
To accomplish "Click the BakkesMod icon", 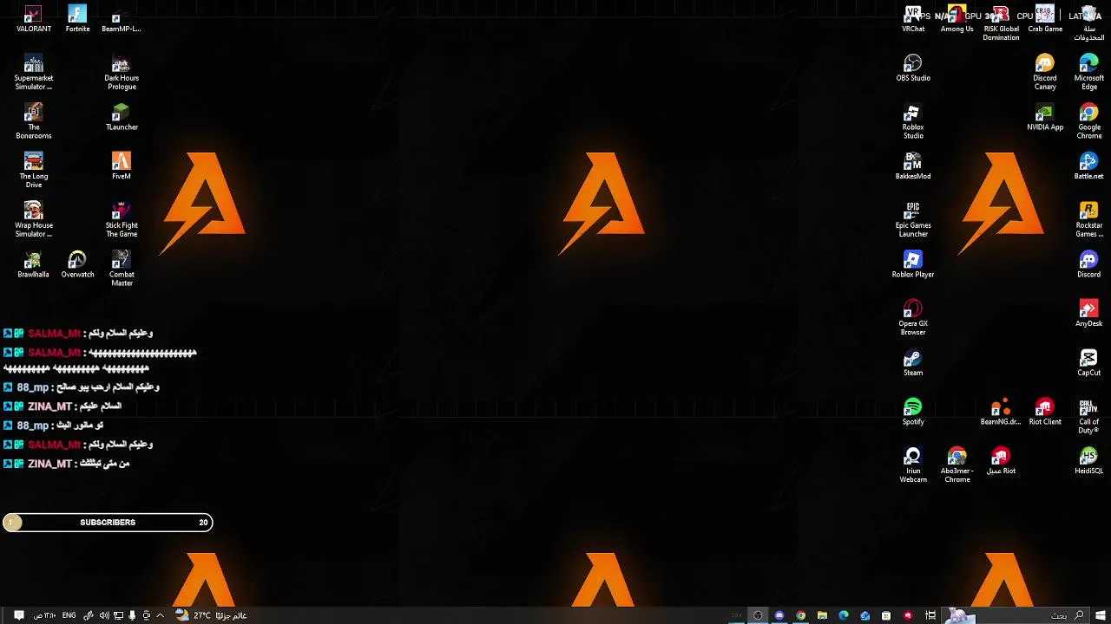I will 913,166.
